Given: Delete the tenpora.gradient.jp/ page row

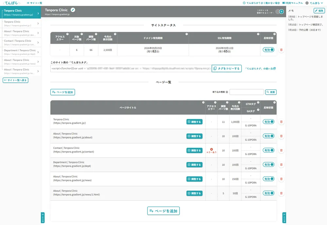Looking at the screenshot, I should 281,122.
